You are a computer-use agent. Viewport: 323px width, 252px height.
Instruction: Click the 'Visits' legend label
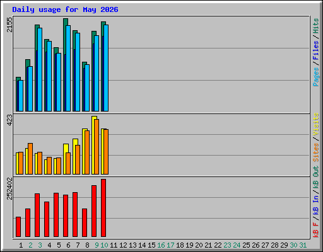316,124
